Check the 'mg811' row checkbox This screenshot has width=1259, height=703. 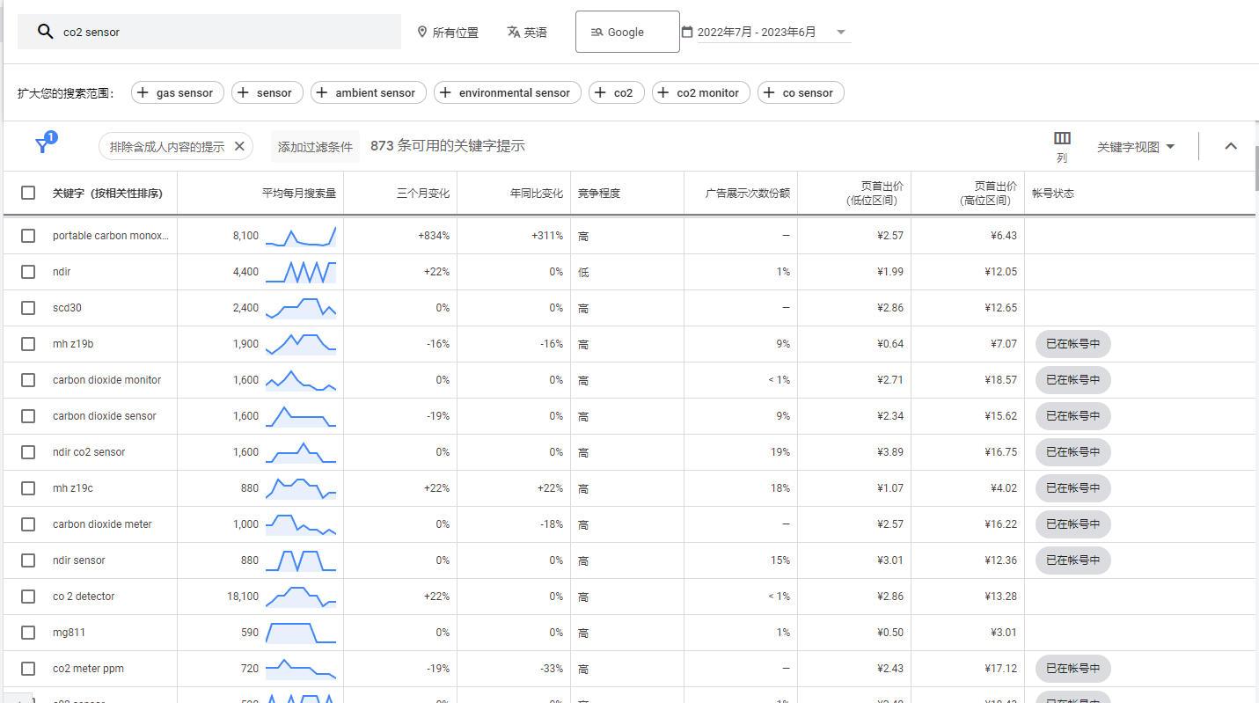tap(28, 633)
